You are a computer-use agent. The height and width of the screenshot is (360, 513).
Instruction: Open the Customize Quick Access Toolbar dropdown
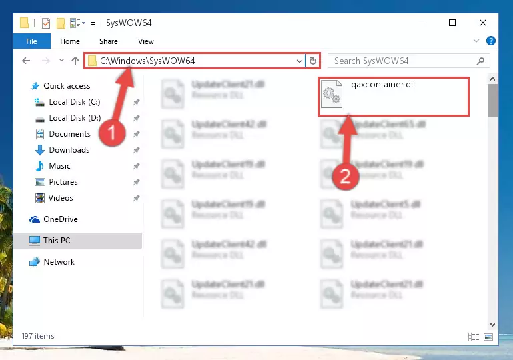tap(93, 23)
